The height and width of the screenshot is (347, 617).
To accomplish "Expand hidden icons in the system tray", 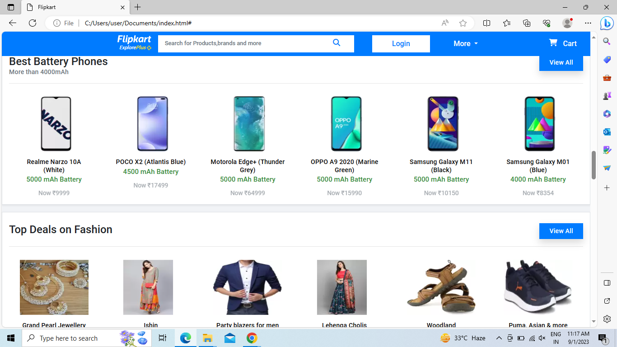I will (x=499, y=338).
